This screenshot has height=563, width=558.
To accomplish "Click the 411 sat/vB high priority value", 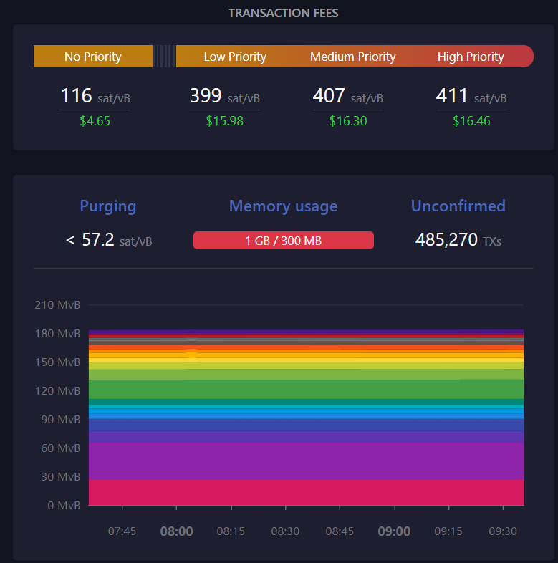I will (471, 96).
